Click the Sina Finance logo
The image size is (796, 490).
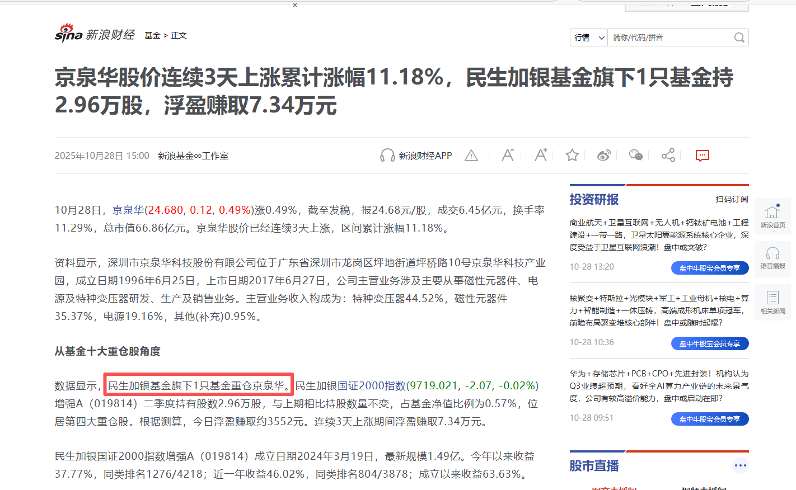click(95, 34)
